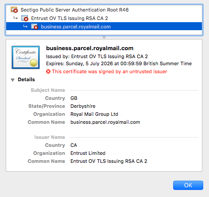Click the pane divider handle dot
209x197 pixels.
click(104, 37)
